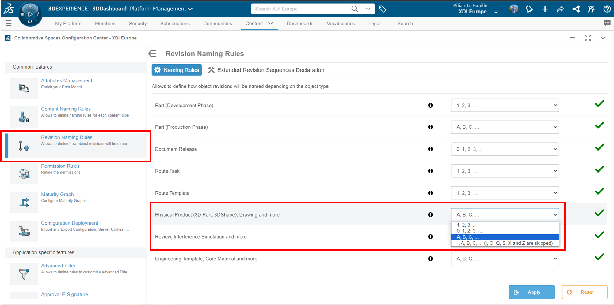614x305 pixels.
Task: Open the Permission Rules link
Action: pyautogui.click(x=60, y=166)
